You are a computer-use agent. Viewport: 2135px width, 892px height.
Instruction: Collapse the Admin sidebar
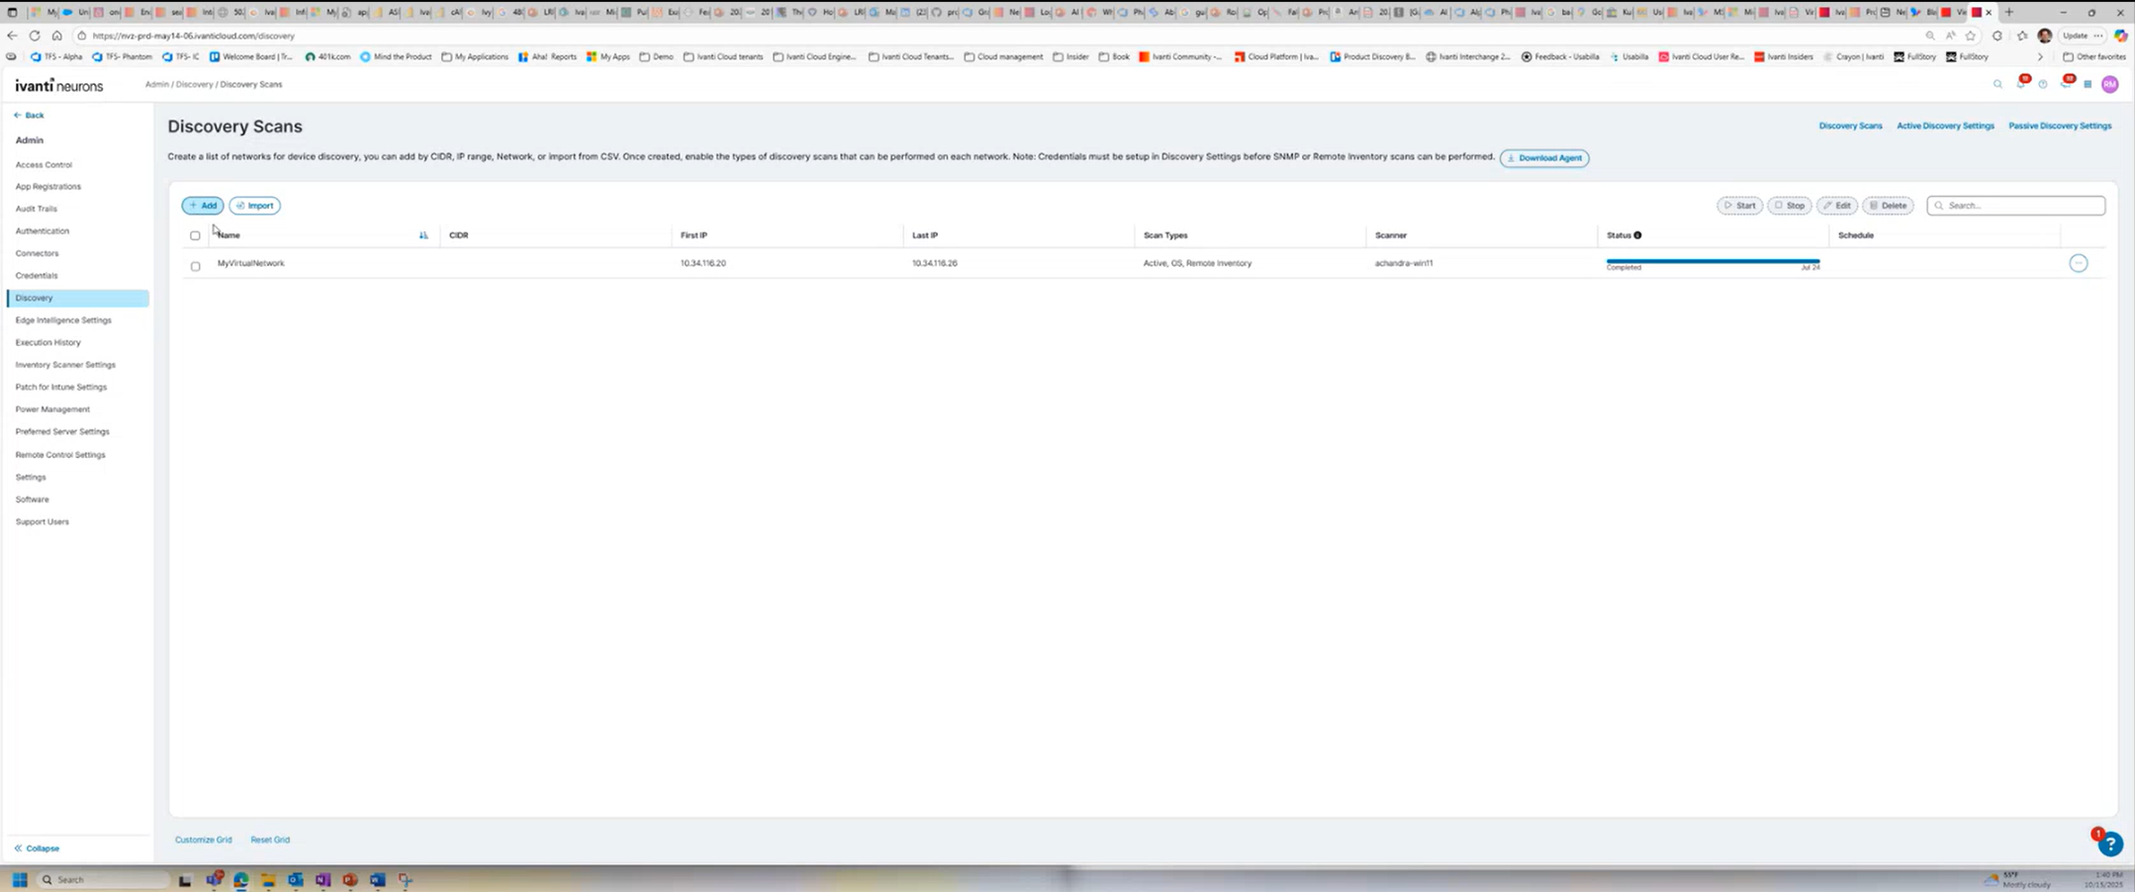[x=37, y=848]
